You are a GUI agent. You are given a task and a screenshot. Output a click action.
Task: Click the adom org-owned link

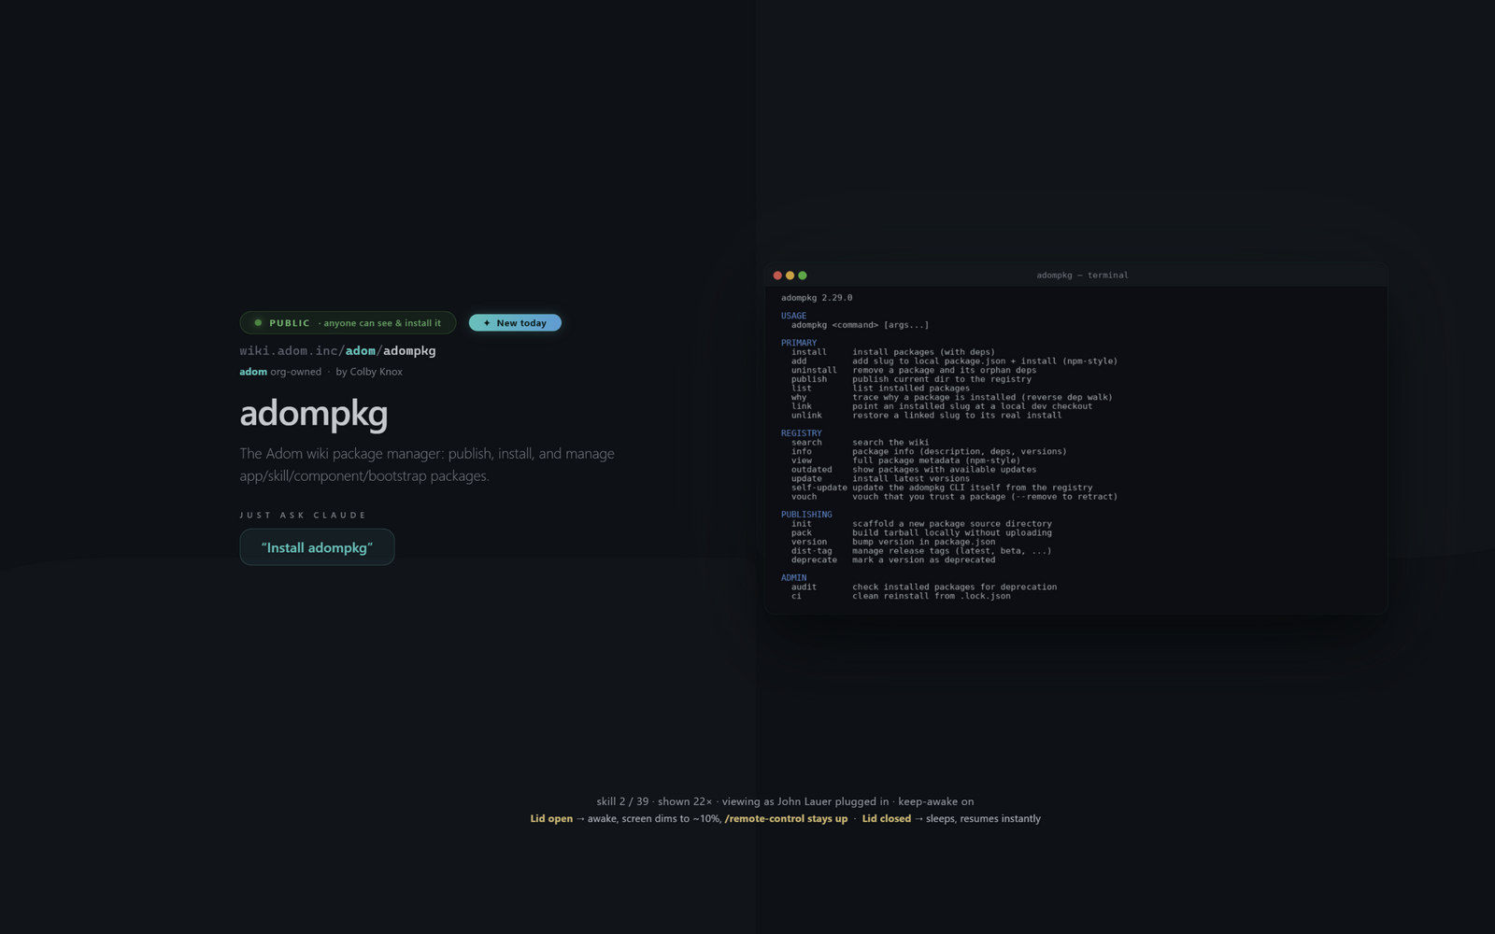(x=253, y=372)
